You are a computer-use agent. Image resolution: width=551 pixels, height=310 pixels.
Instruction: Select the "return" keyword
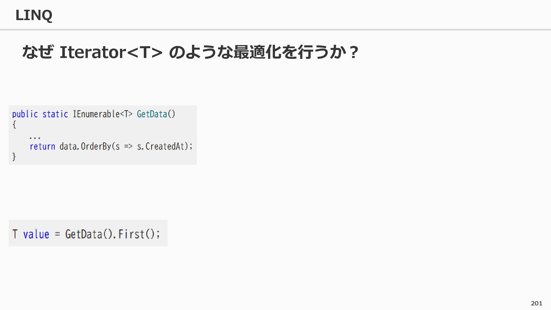[x=42, y=147]
